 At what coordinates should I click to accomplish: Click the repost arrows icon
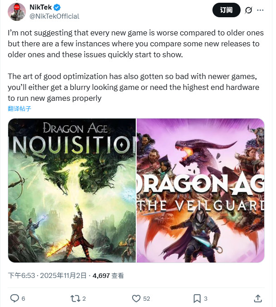[x=75, y=298]
